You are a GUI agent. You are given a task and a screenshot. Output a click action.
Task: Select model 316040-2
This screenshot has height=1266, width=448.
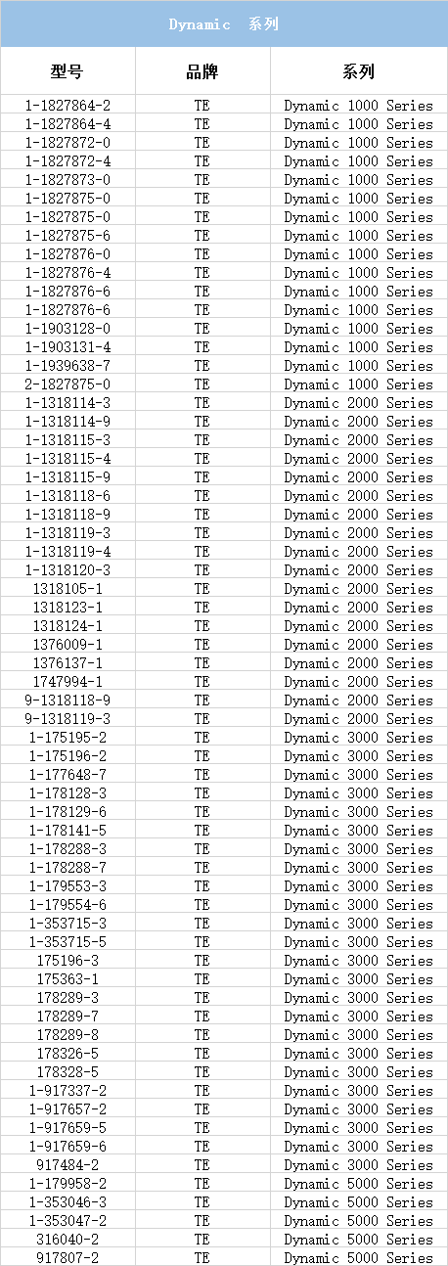pyautogui.click(x=67, y=1240)
